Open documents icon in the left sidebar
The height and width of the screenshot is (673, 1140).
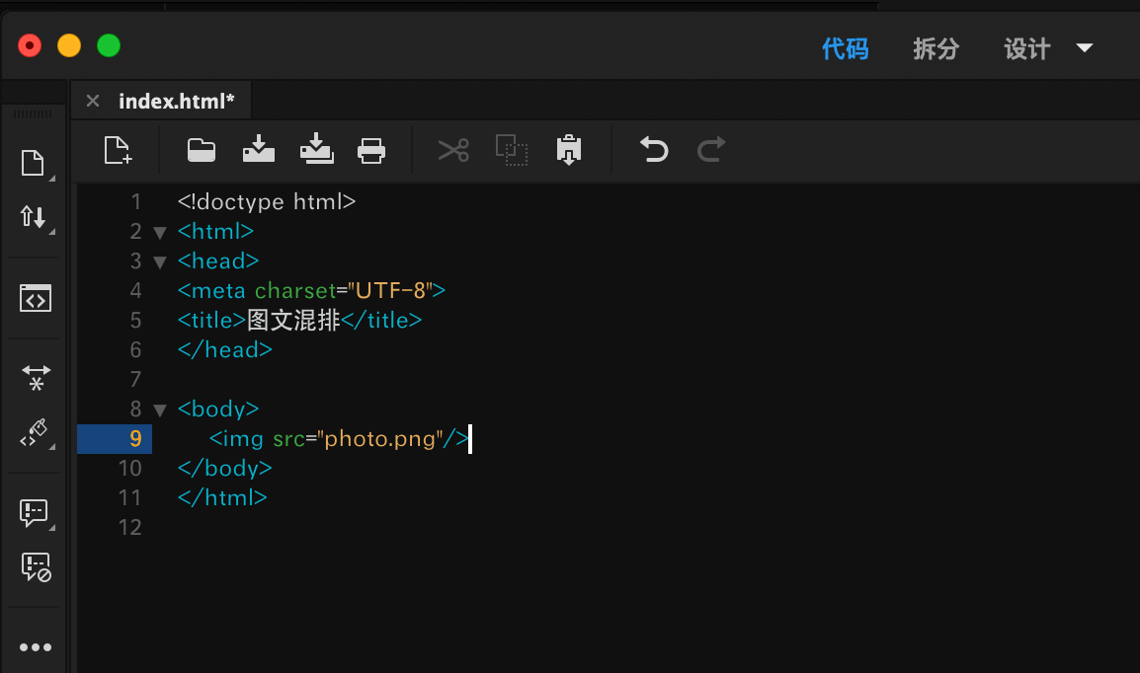33,164
